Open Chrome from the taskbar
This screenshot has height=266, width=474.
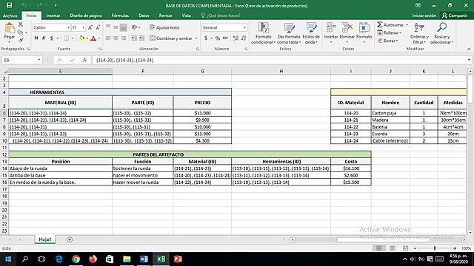point(76,259)
